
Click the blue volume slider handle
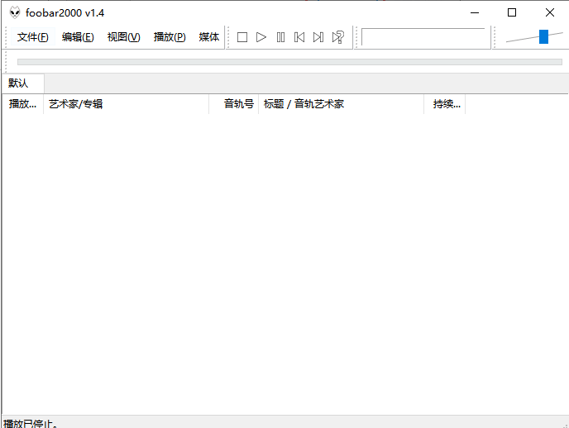(543, 36)
